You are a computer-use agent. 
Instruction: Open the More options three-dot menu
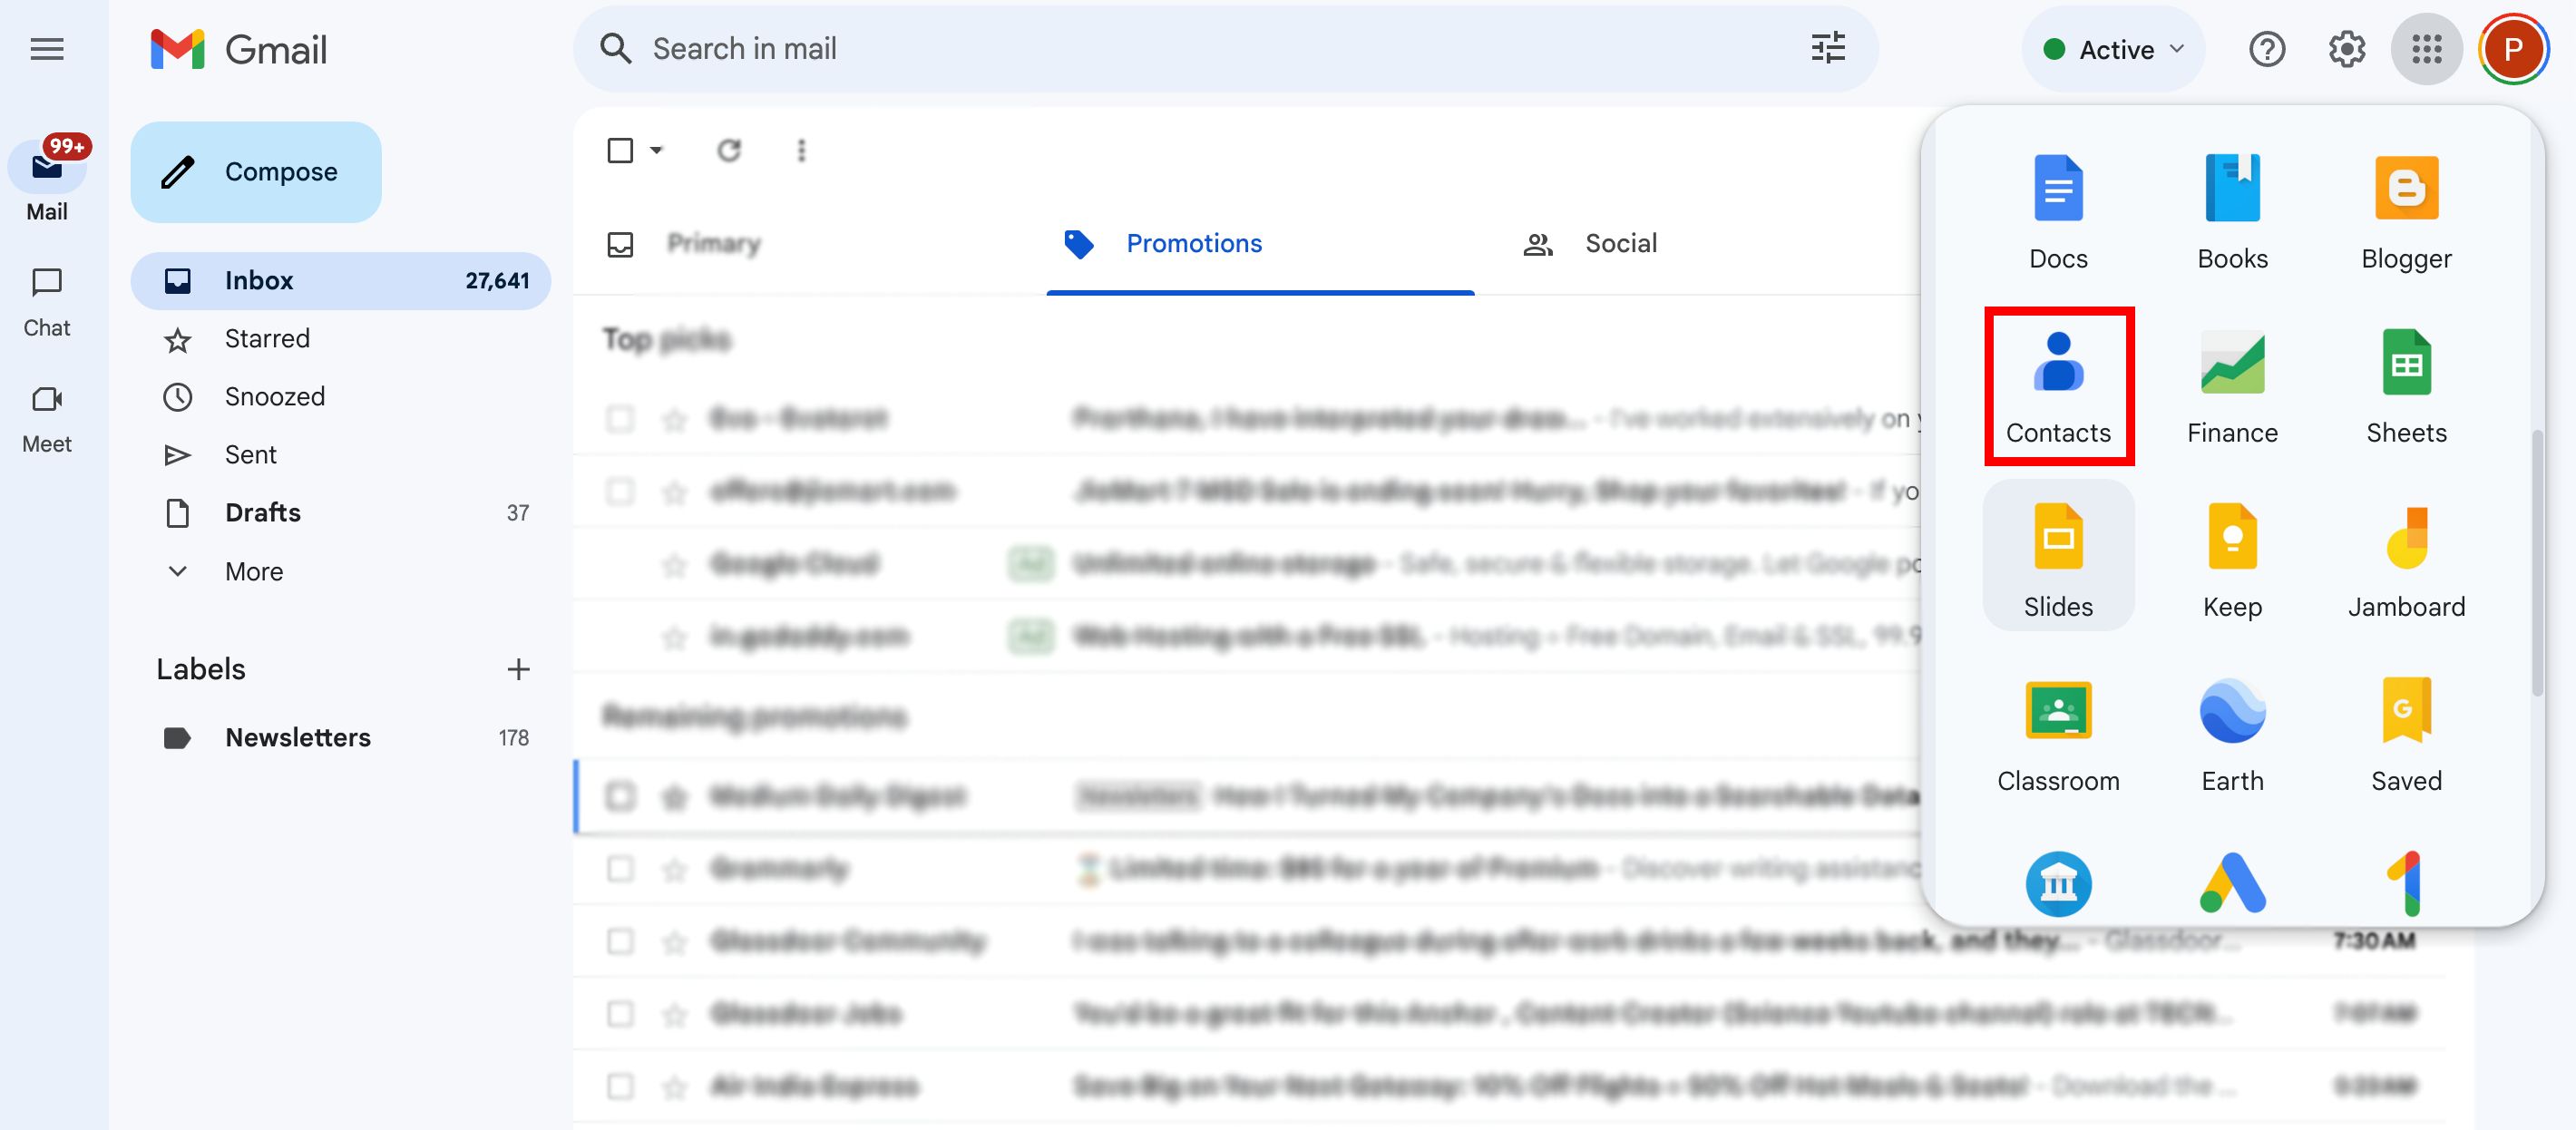tap(801, 150)
